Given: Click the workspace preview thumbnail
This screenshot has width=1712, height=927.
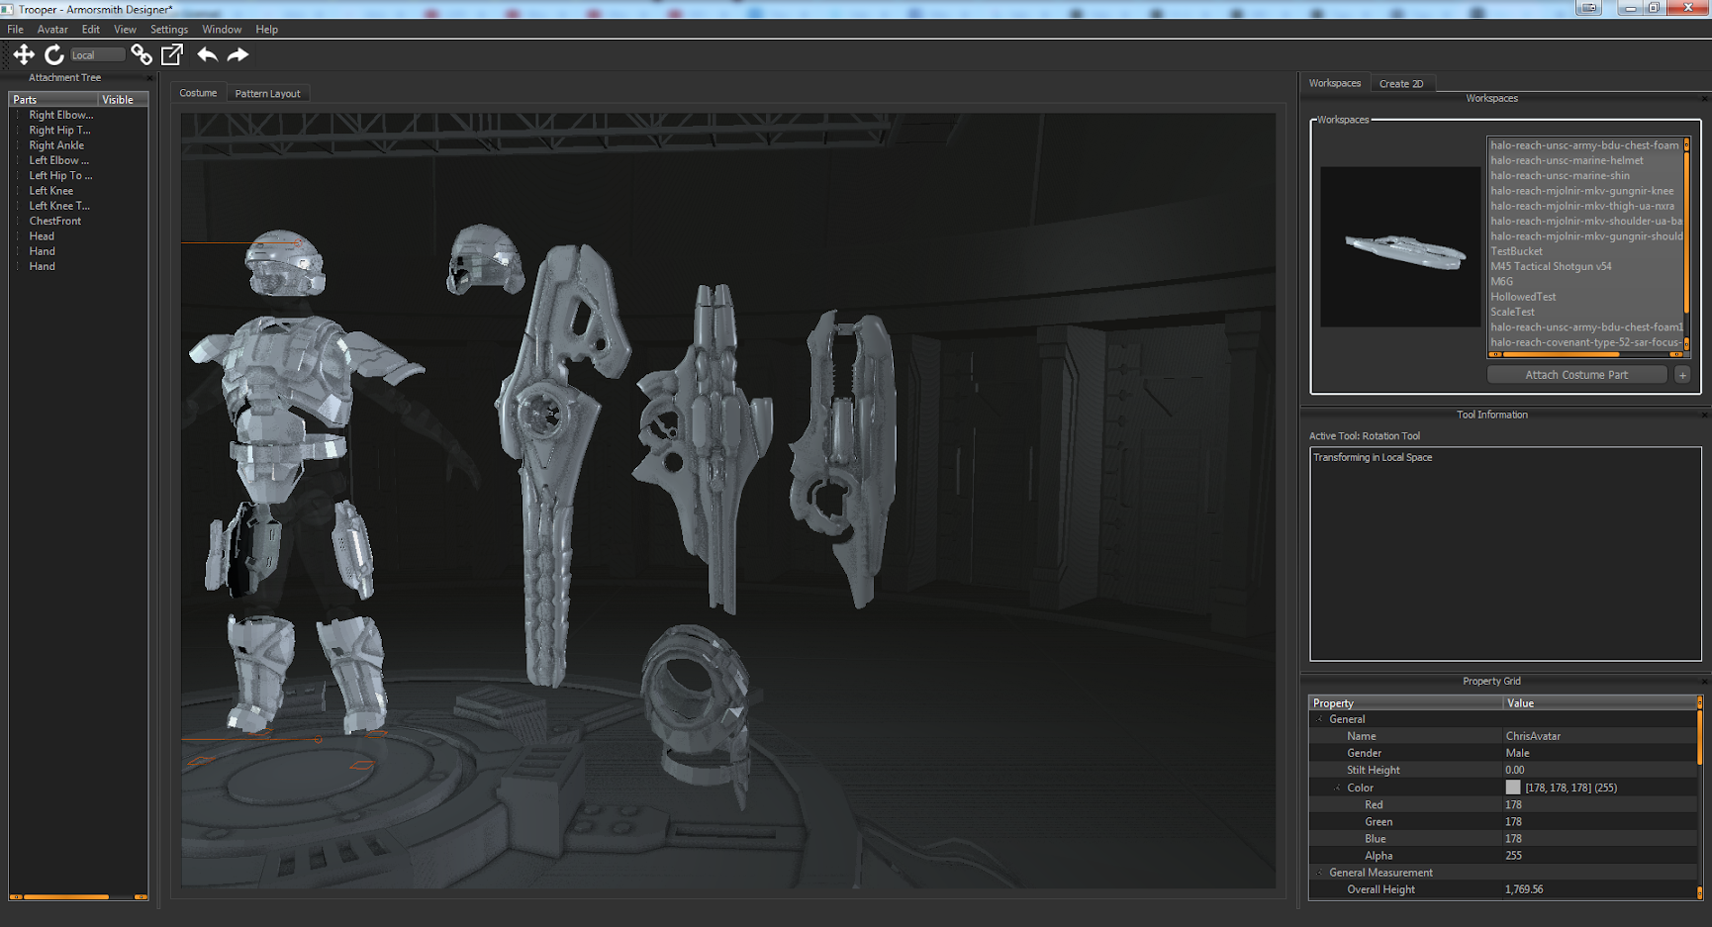Looking at the screenshot, I should point(1400,246).
